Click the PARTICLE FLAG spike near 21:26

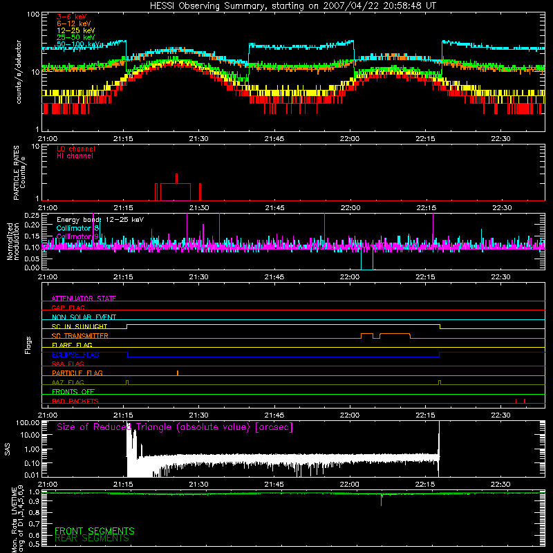click(178, 373)
